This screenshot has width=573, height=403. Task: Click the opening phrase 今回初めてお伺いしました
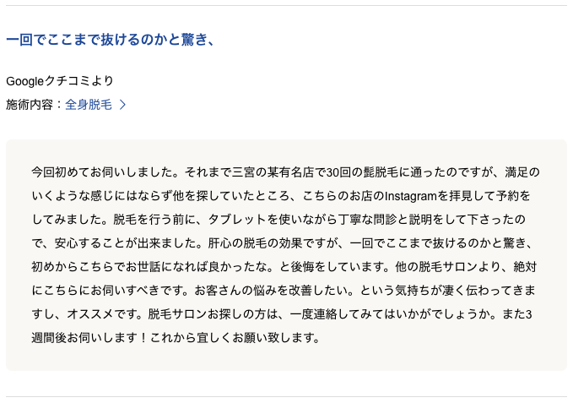coord(102,172)
